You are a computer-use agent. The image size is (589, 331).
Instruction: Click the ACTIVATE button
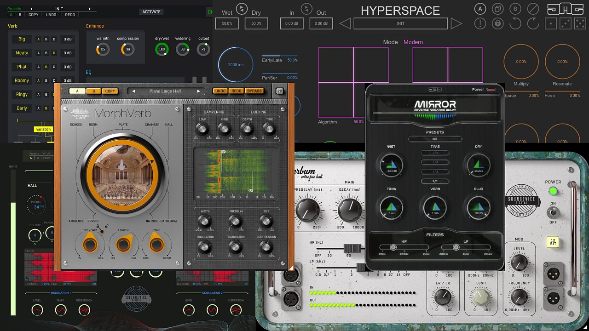coord(151,12)
